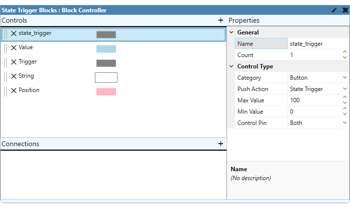Viewport: 350px width, 216px height.
Task: Close the Block Controller panel
Action: pos(345,10)
